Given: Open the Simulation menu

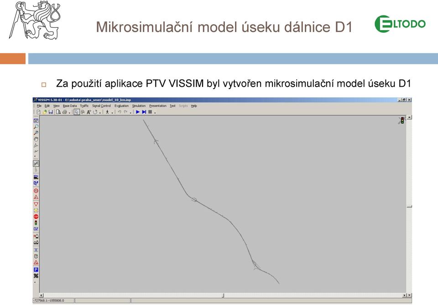Looking at the screenshot, I should [139, 106].
